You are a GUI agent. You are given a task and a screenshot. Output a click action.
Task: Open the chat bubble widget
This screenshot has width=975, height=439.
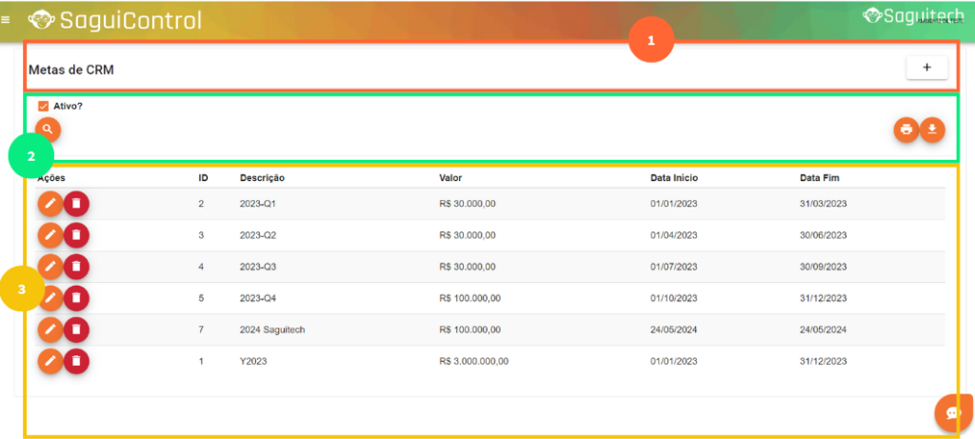click(x=952, y=412)
